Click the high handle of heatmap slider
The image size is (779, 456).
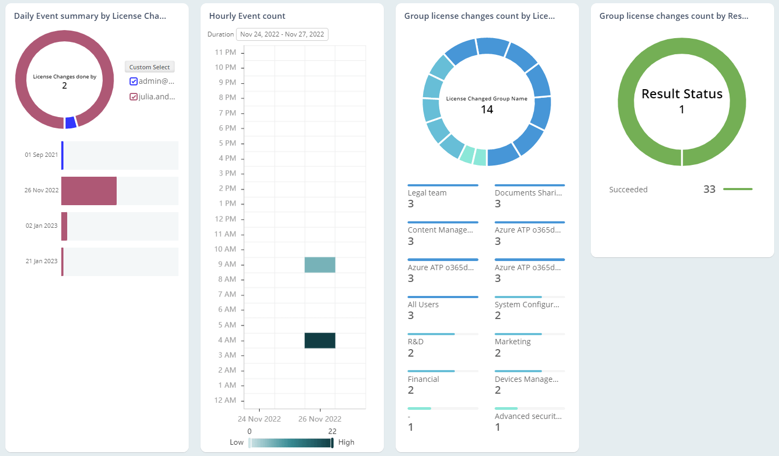332,443
